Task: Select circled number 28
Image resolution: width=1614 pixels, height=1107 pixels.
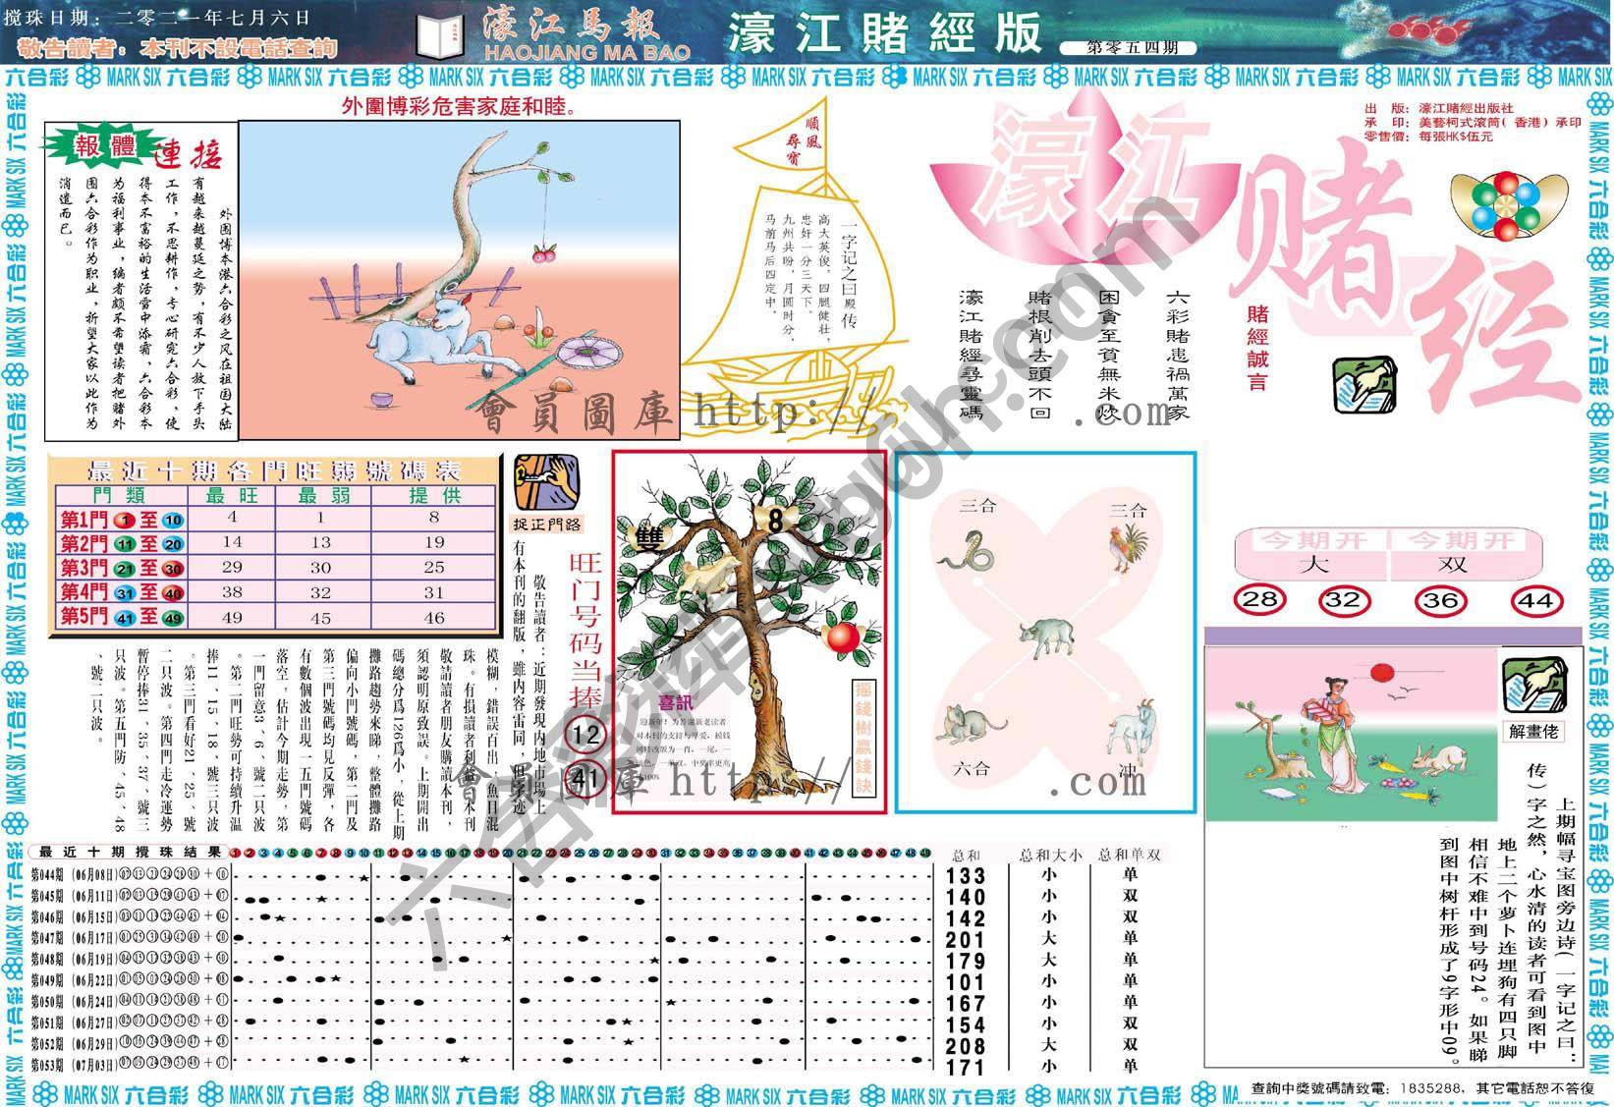Action: 1261,599
